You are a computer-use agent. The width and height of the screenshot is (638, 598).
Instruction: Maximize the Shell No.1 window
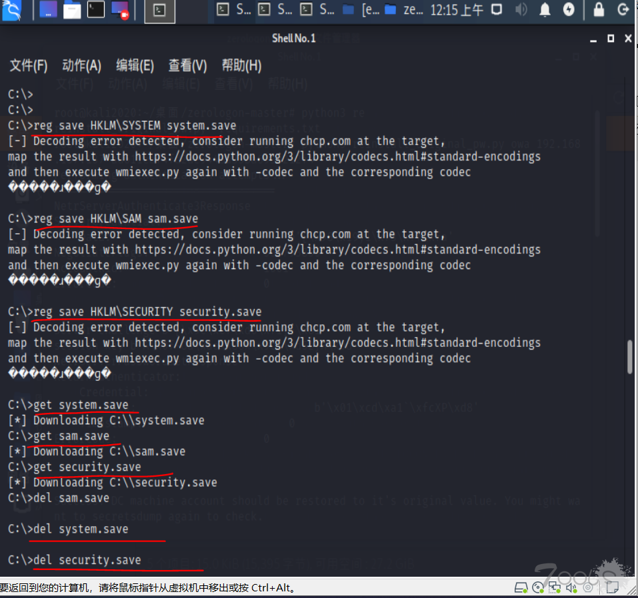(x=610, y=38)
